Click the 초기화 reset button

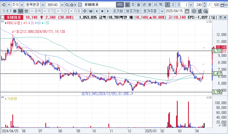coord(118,11)
